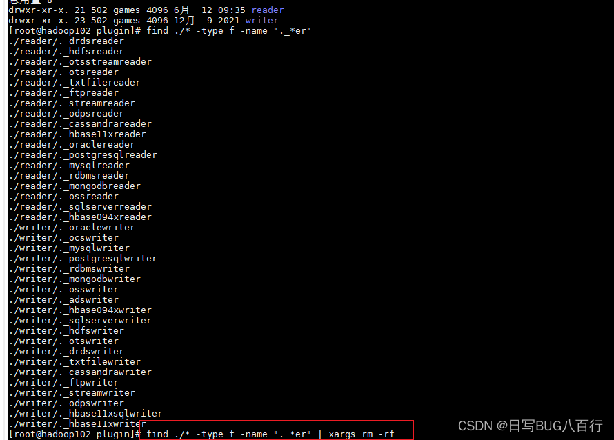Click the ./reader/._txtfilereader line

75,83
